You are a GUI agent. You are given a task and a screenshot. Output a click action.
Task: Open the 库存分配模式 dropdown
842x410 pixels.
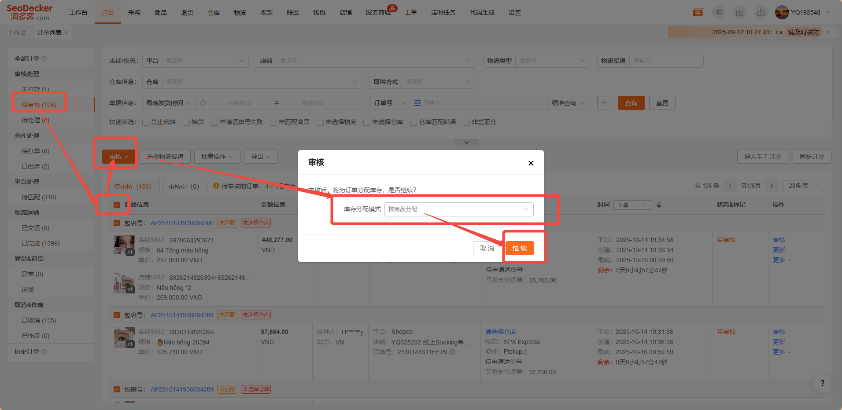pos(458,209)
